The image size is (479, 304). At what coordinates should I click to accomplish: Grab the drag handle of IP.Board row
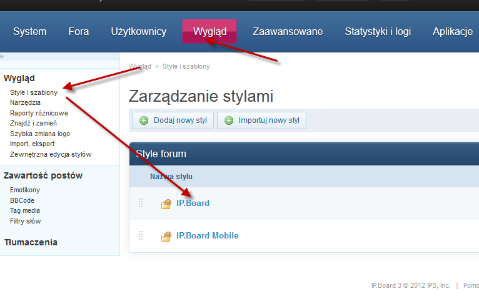tap(141, 203)
